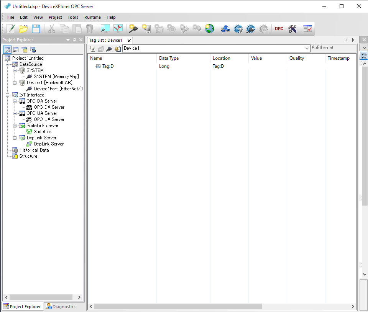368x312 pixels.
Task: Open the Runtime menu
Action: pyautogui.click(x=92, y=17)
